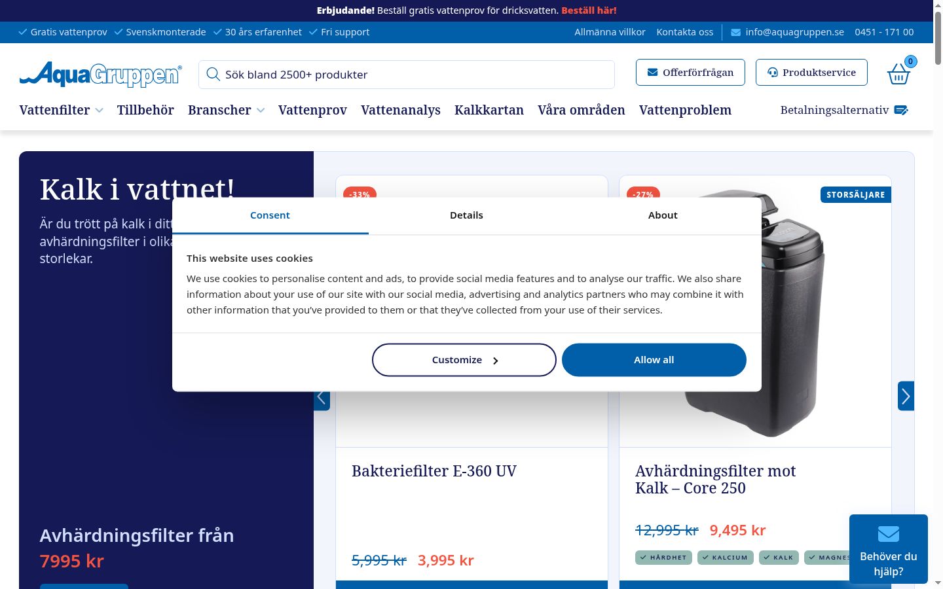This screenshot has width=943, height=589.
Task: Click phone number 0451 - 171 00
Action: pyautogui.click(x=884, y=32)
